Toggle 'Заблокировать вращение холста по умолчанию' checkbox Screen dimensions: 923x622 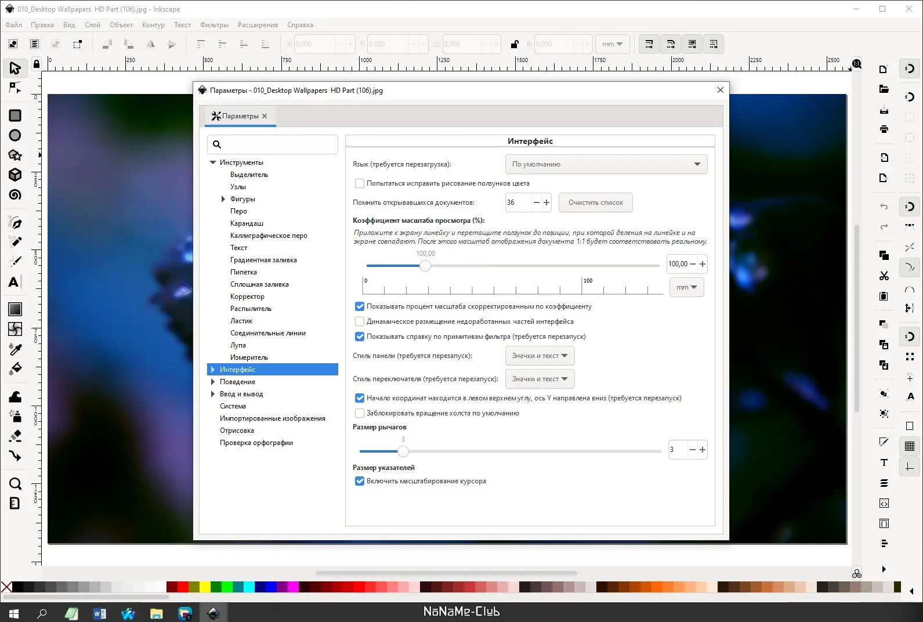click(x=360, y=413)
